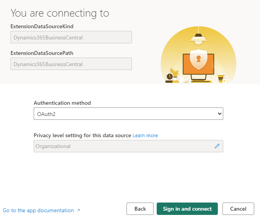Click 'Privacy level setting for this data source' text
The width and height of the screenshot is (260, 218).
point(82,136)
